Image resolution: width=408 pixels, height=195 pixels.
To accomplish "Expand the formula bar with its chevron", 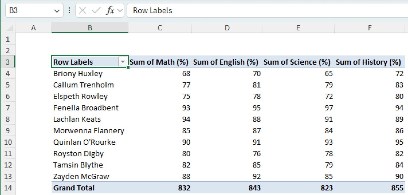I will (x=120, y=10).
